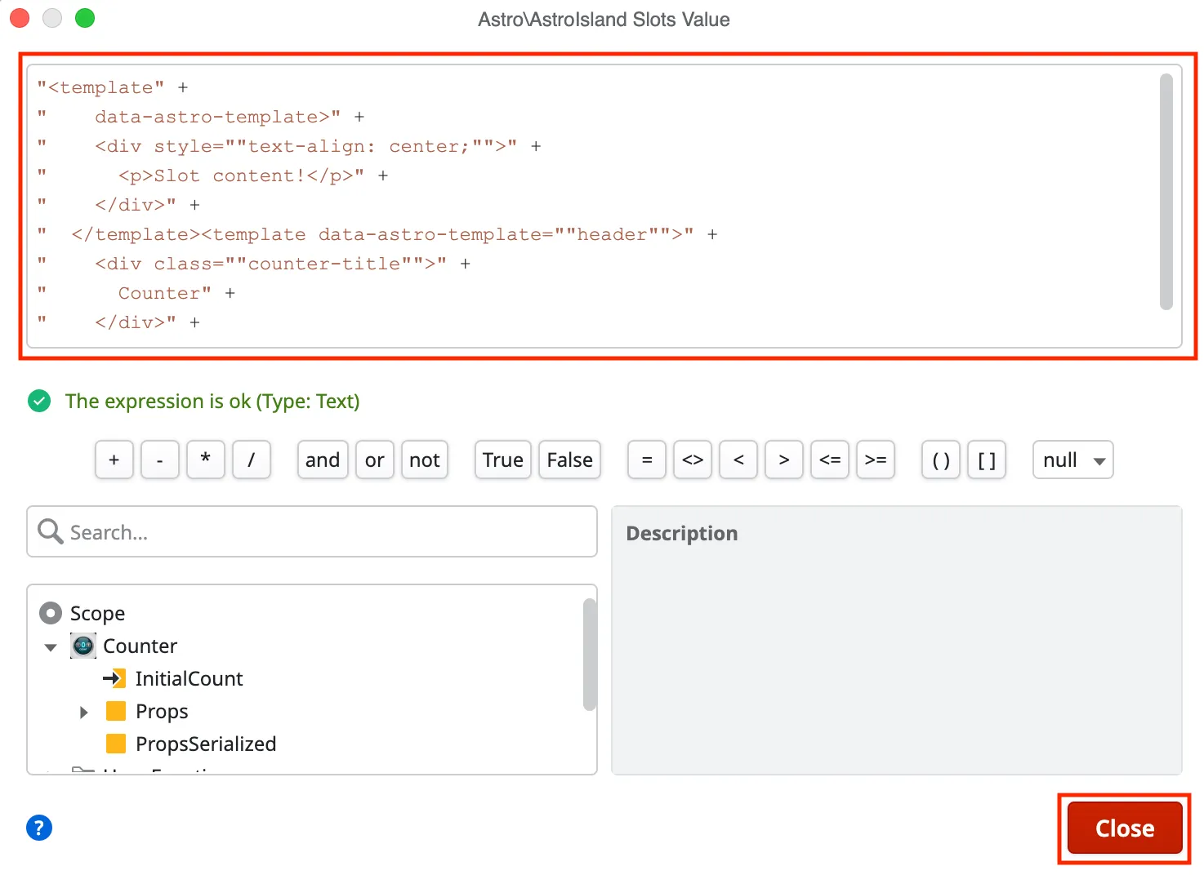Expand the Props folder node

click(x=83, y=712)
